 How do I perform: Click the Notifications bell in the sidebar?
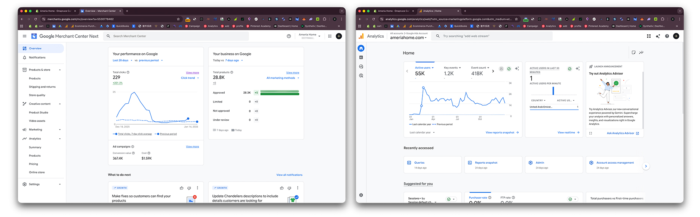25,57
